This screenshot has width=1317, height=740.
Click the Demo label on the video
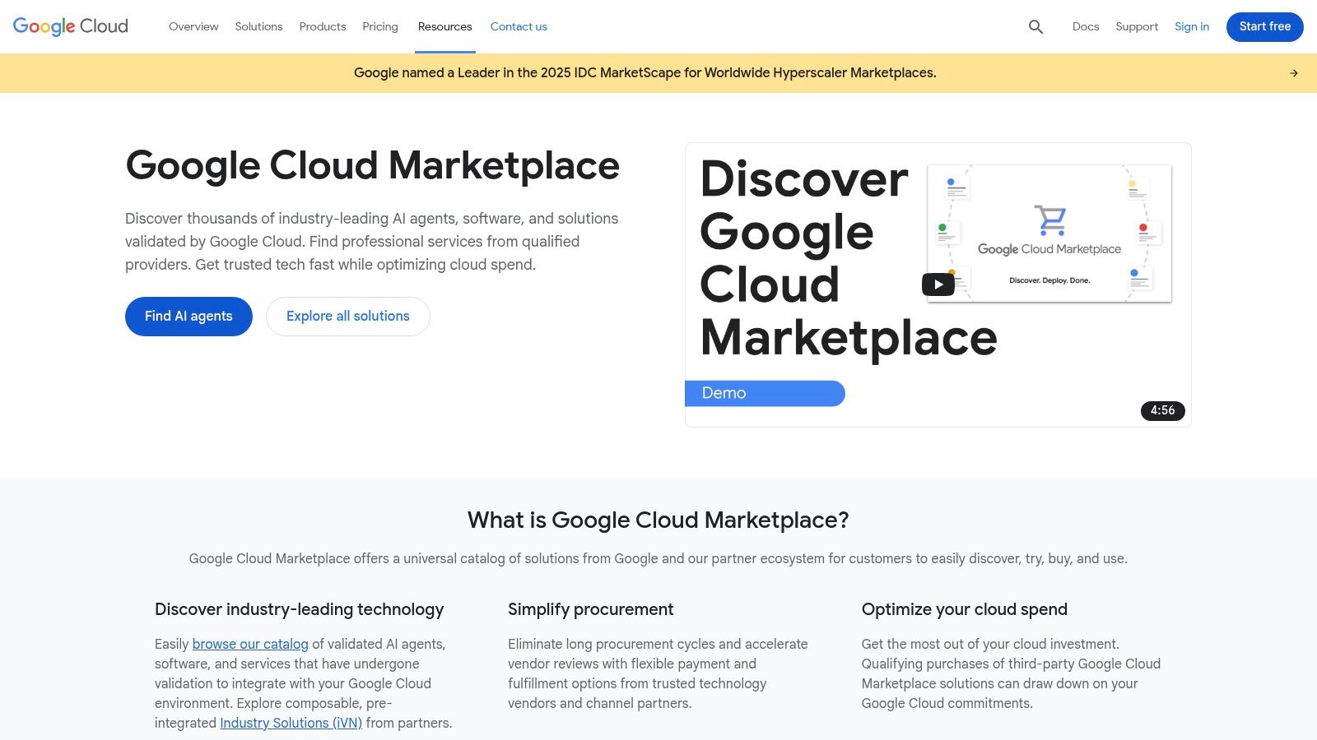[x=724, y=393]
